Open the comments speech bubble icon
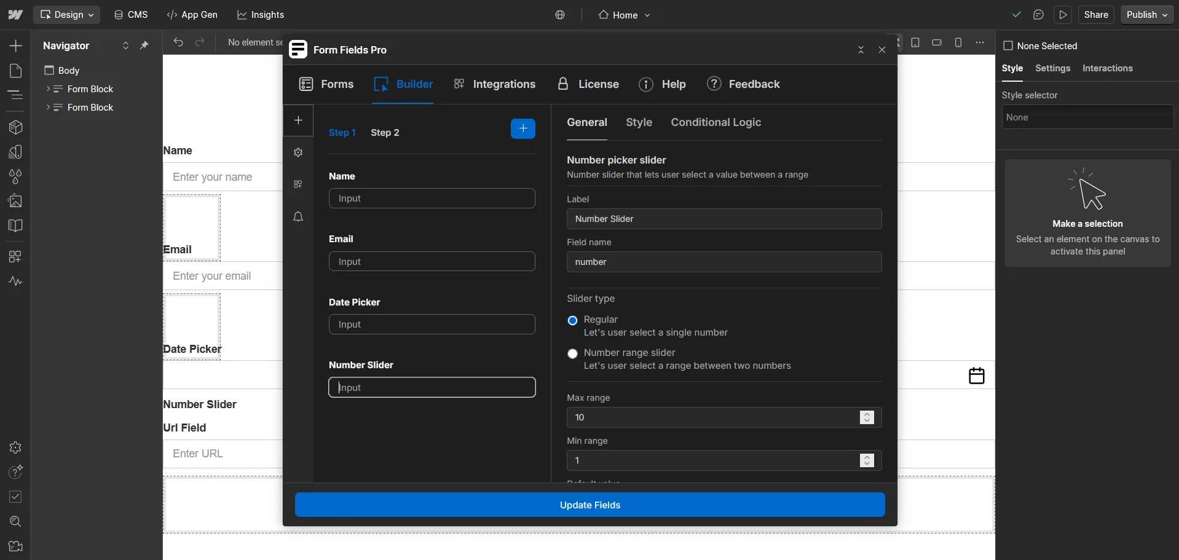The image size is (1179, 560). tap(1039, 15)
